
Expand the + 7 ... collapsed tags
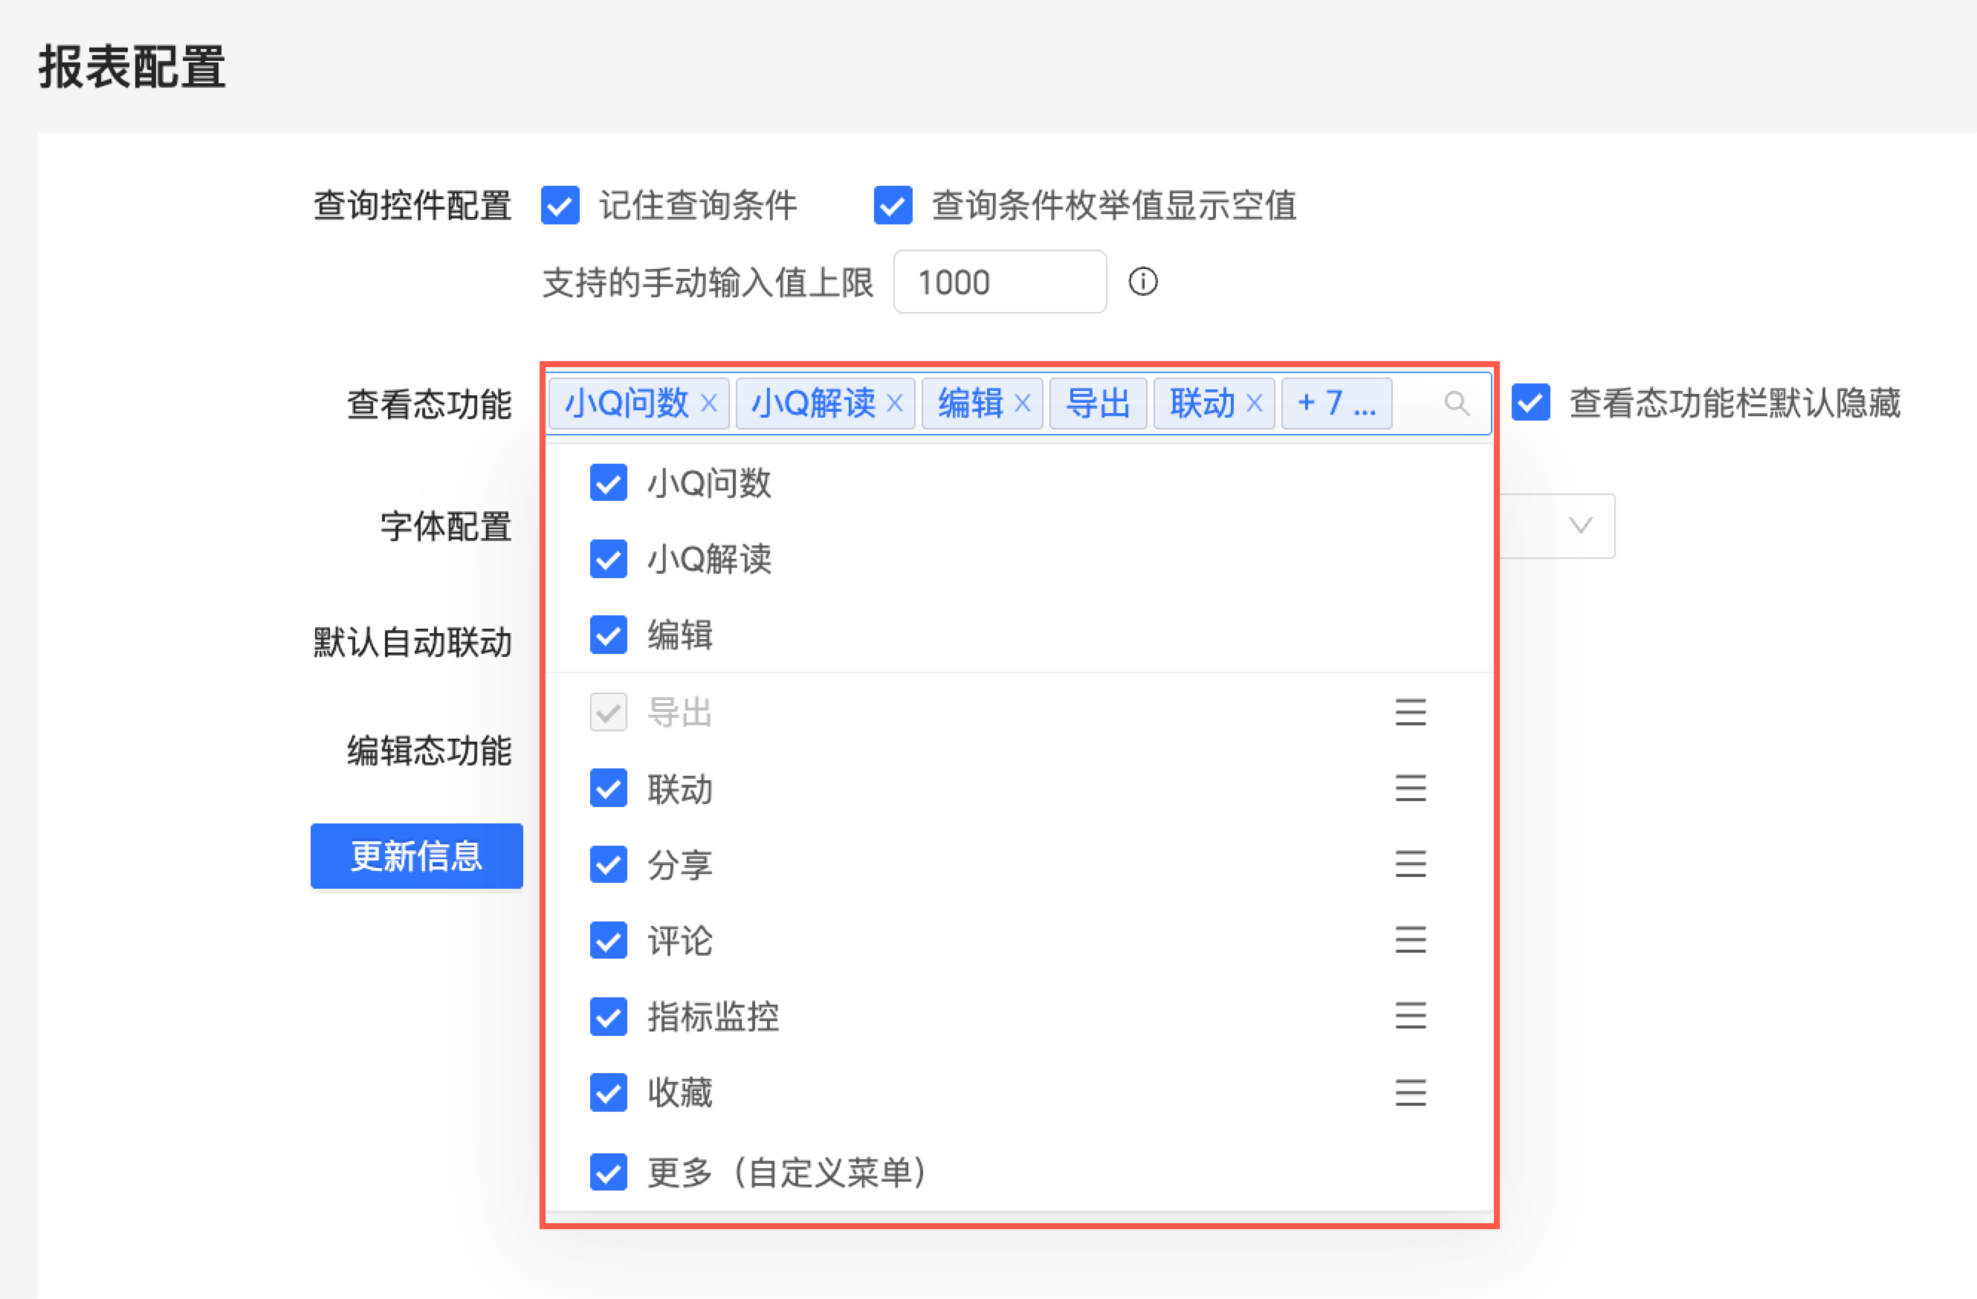pos(1336,404)
